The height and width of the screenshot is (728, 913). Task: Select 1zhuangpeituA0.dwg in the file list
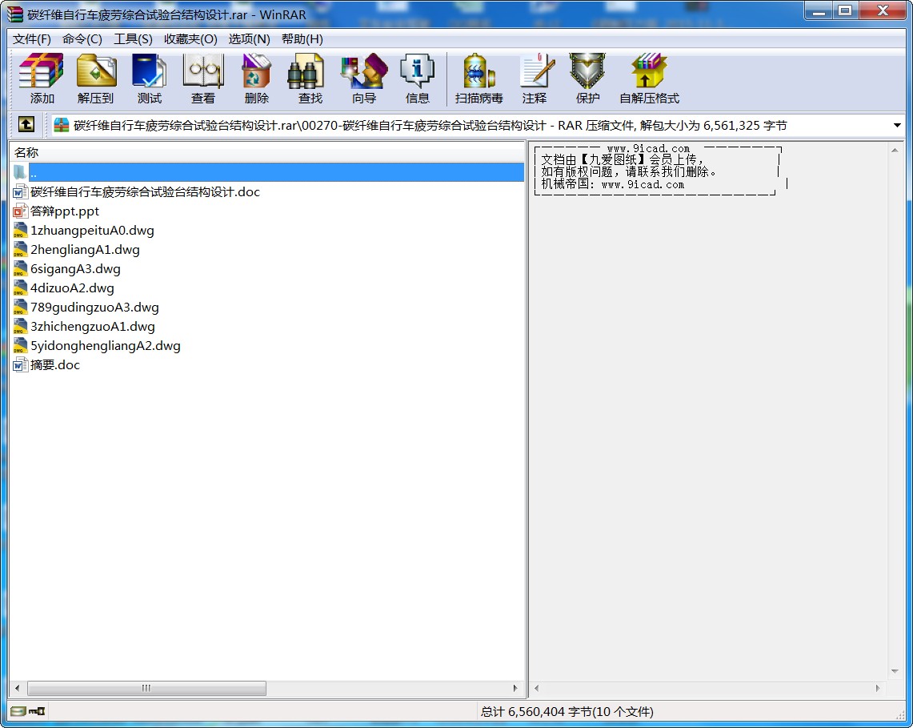click(92, 231)
